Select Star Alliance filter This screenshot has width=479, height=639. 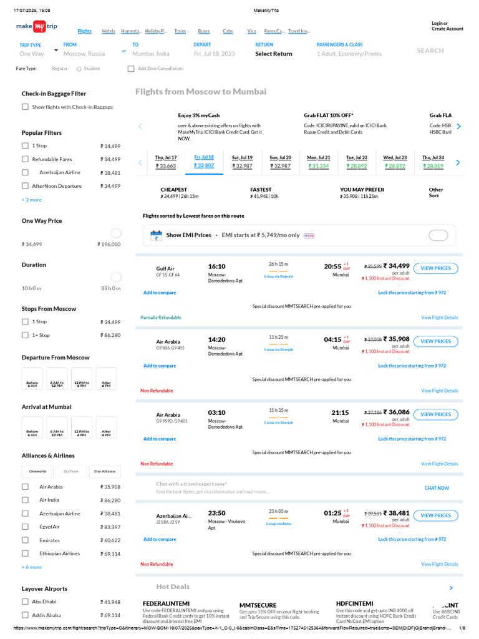(105, 471)
